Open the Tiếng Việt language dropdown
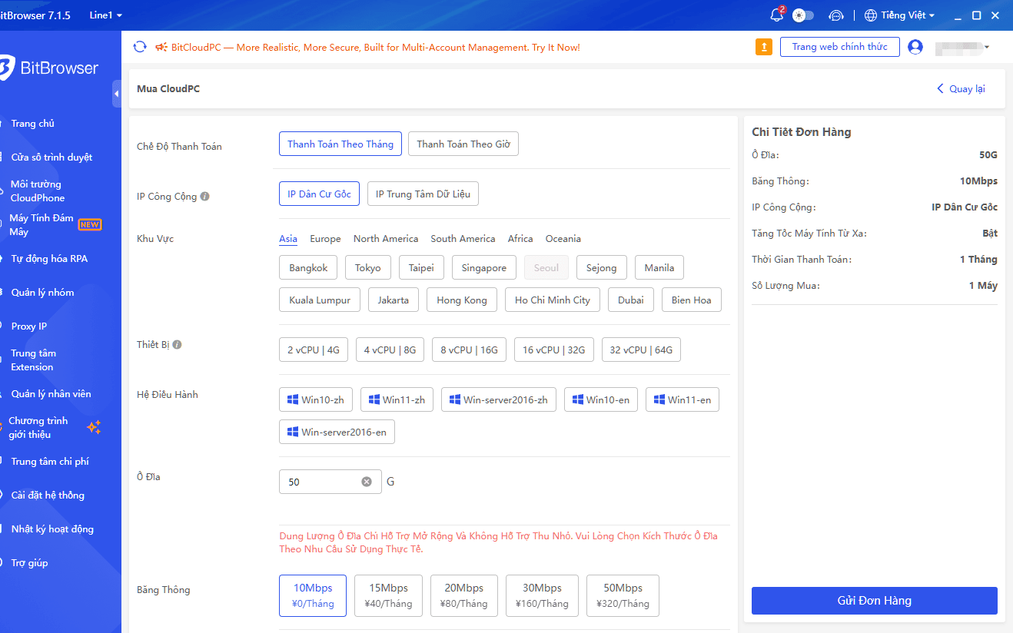Image resolution: width=1013 pixels, height=633 pixels. point(899,15)
